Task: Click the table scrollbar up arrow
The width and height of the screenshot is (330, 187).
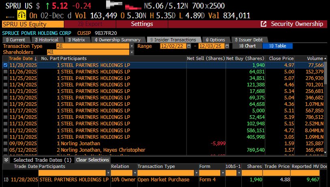Action: (x=326, y=58)
